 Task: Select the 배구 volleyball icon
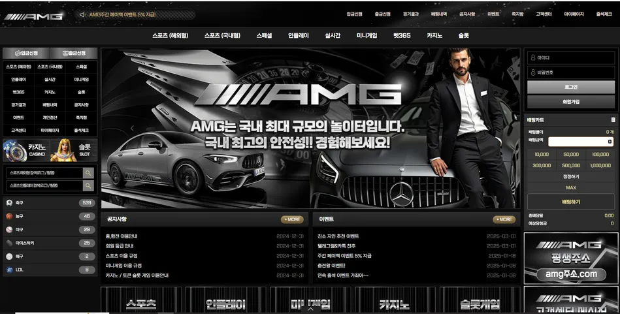click(10, 257)
